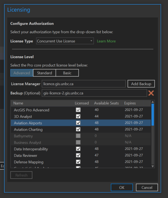
Task: Select the Data Interoperability row name
Action: click(31, 149)
